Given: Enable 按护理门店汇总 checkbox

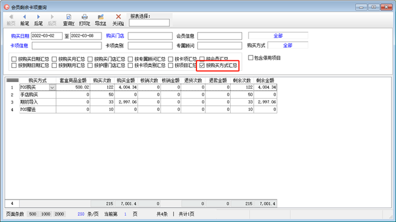Looking at the screenshot, I should (x=90, y=66).
